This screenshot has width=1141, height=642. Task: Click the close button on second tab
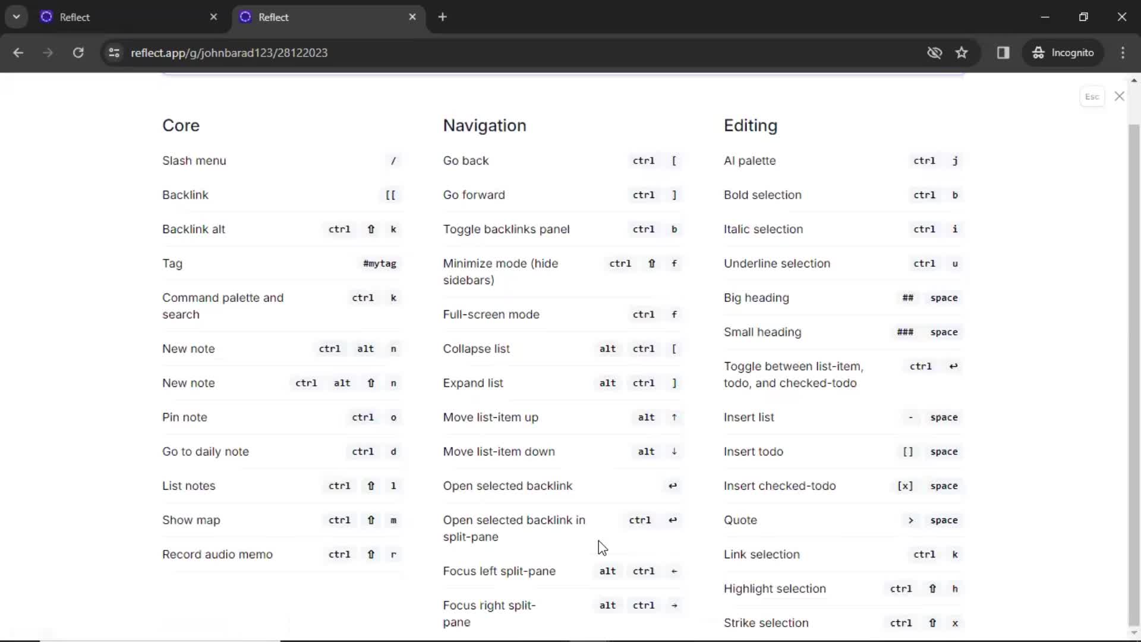(413, 17)
